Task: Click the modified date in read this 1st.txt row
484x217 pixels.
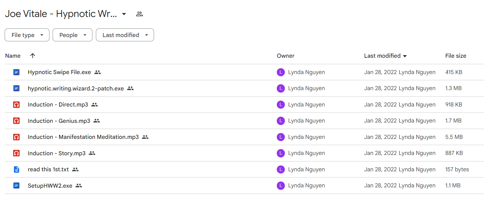Action: pyautogui.click(x=380, y=169)
